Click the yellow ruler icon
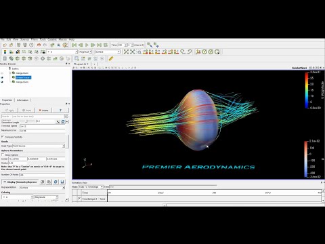 pos(110,59)
